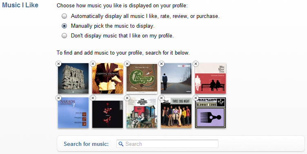This screenshot has height=154, width=307.
Task: Click the Music I Like heading
Action: [x=20, y=5]
